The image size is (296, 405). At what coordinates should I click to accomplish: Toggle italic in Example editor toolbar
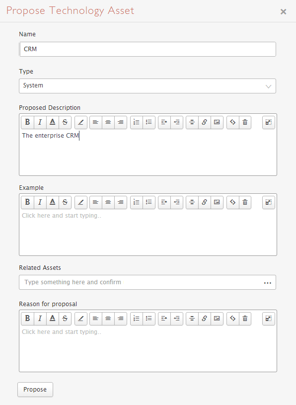pyautogui.click(x=40, y=202)
